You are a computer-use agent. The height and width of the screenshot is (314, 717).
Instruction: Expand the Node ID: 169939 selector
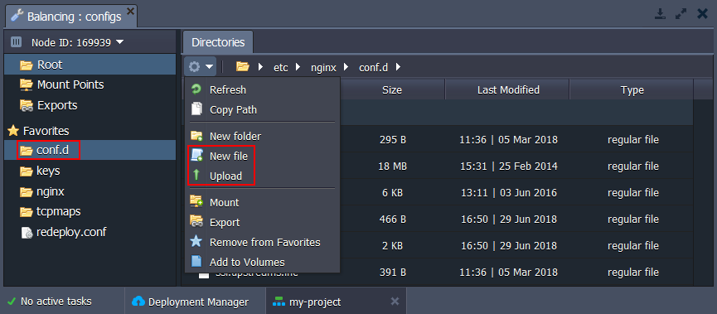[77, 42]
